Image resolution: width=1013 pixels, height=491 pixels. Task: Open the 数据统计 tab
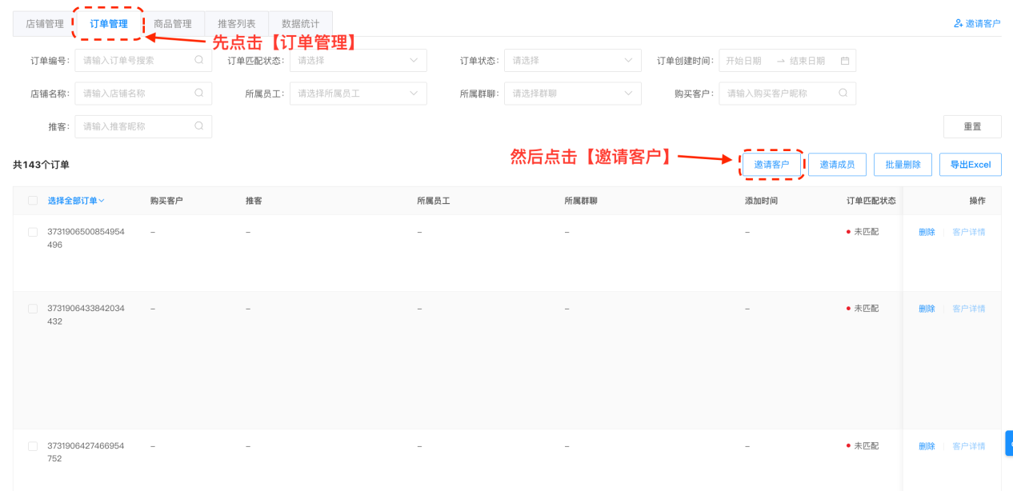coord(300,24)
